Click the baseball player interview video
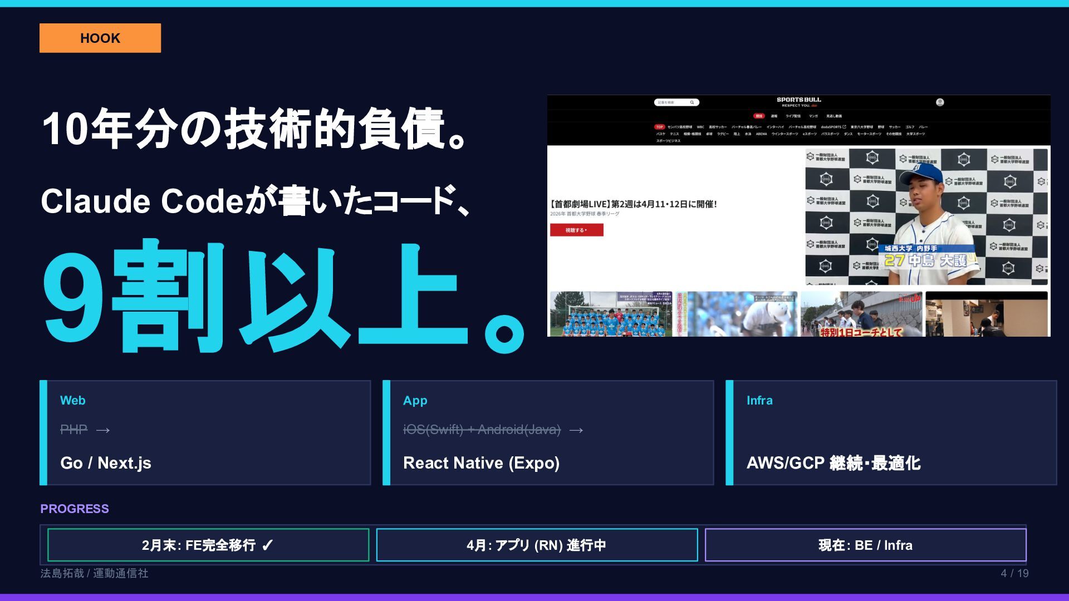Screen dimensions: 1069x601 926,216
